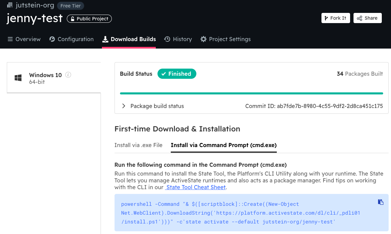Image resolution: width=391 pixels, height=234 pixels.
Task: Open the History tab
Action: coord(178,39)
